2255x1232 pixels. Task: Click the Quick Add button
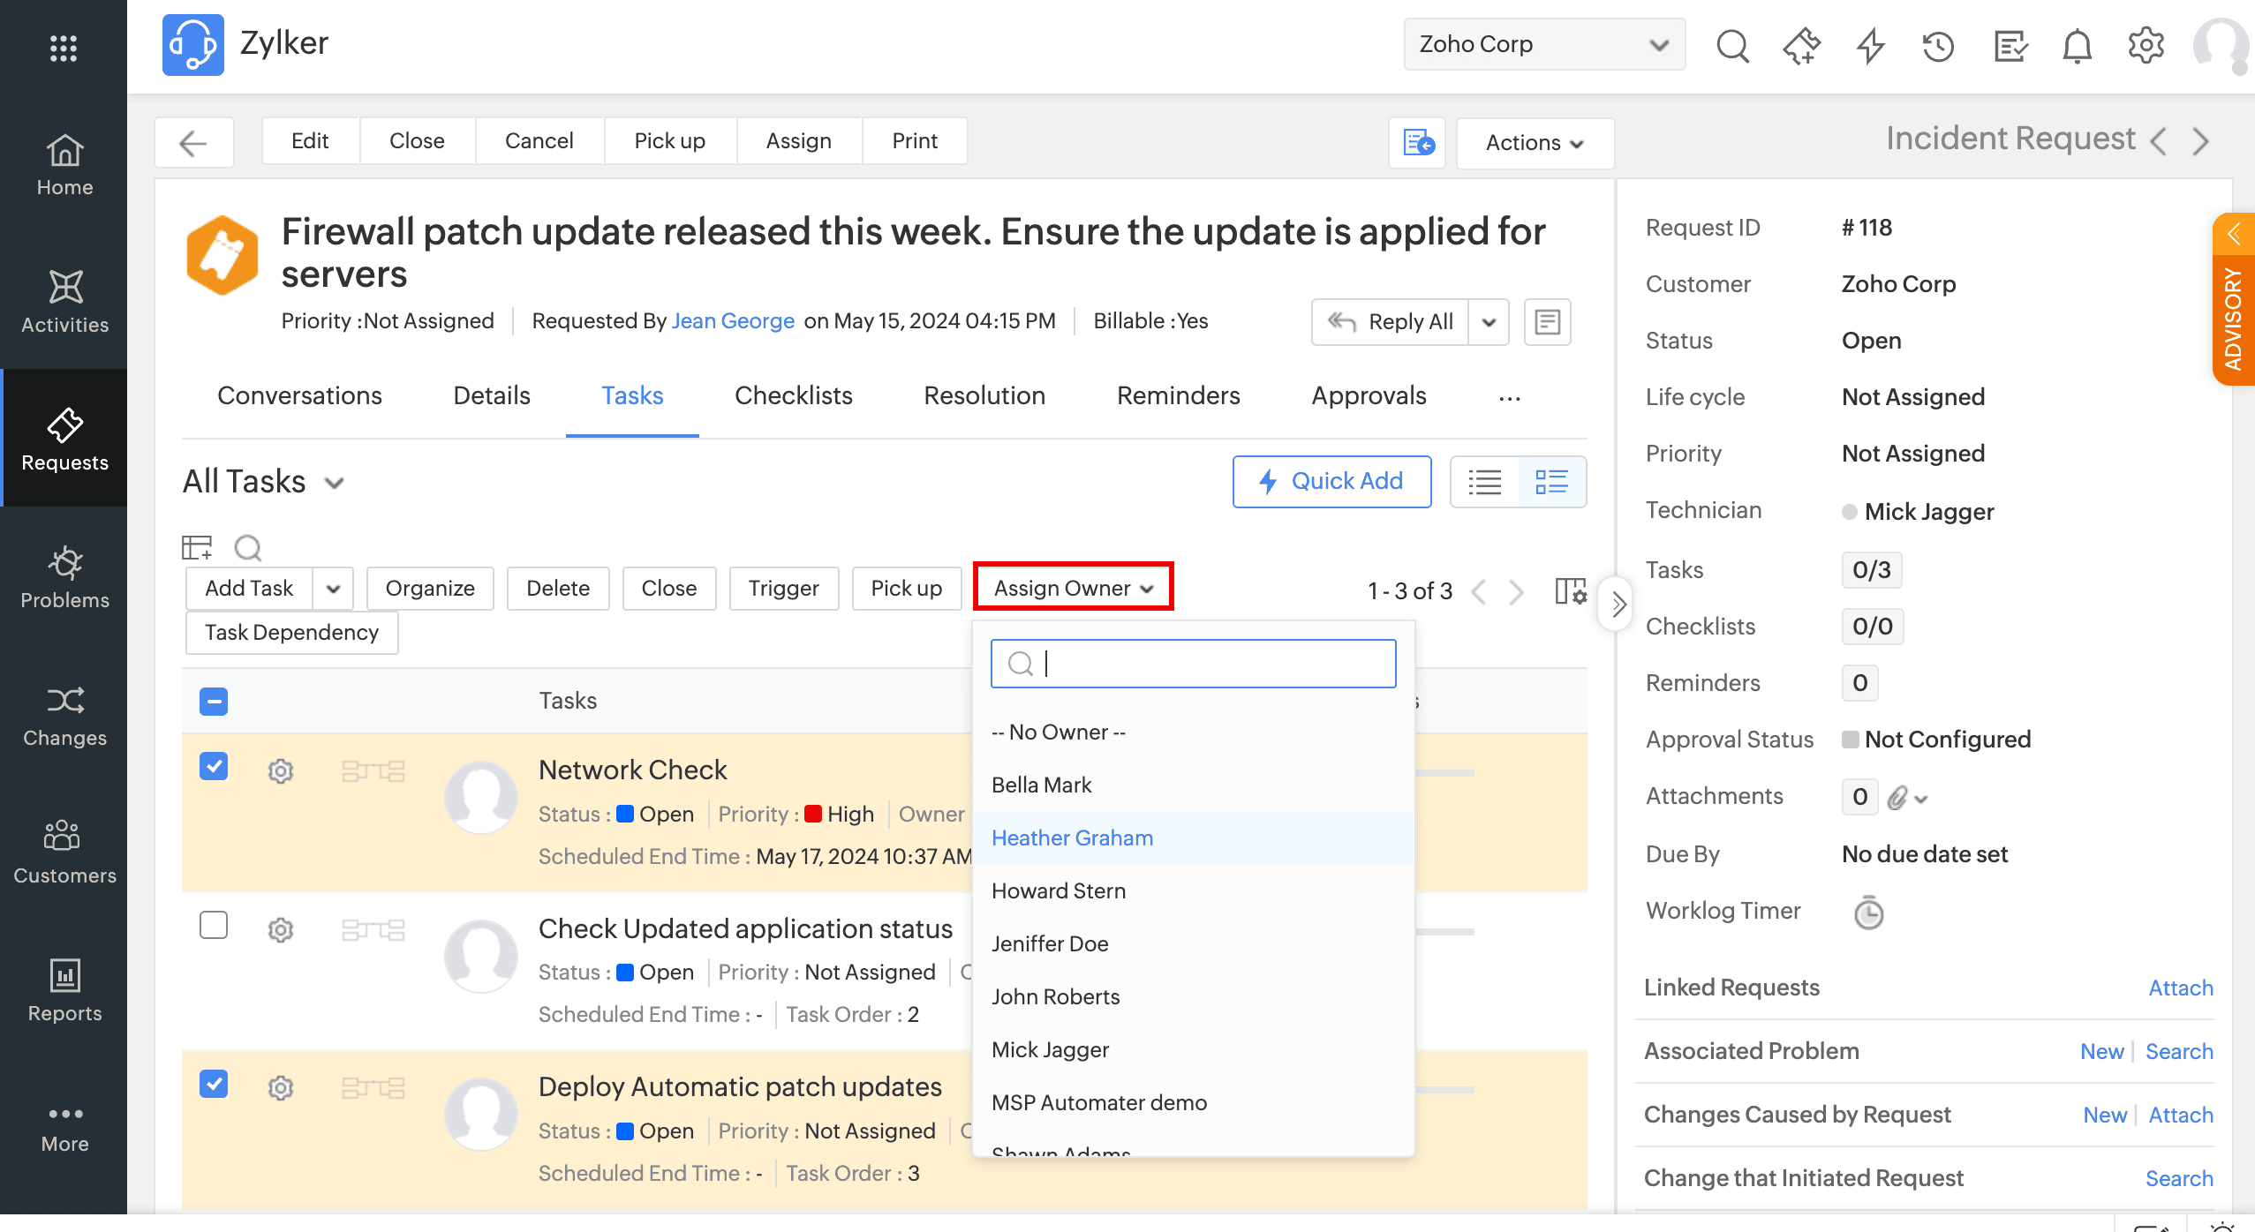coord(1331,482)
